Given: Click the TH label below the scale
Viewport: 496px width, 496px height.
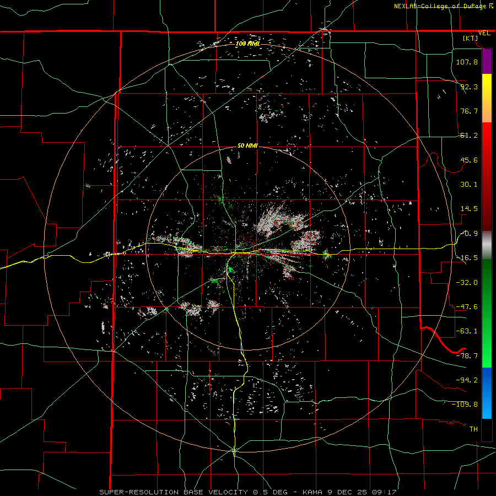Looking at the screenshot, I should 473,429.
